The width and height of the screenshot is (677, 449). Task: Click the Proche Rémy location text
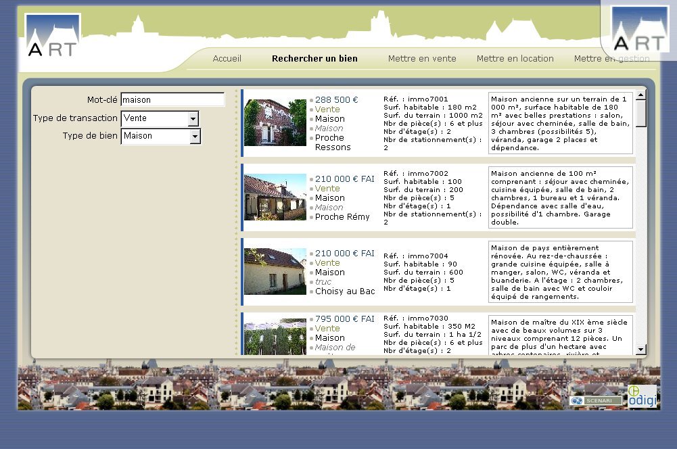click(342, 217)
